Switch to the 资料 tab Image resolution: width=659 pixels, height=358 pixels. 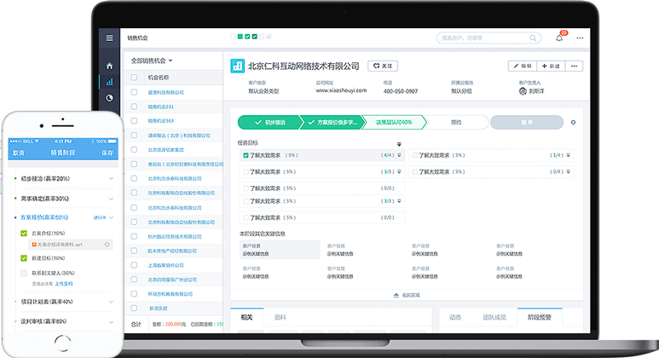pos(280,317)
